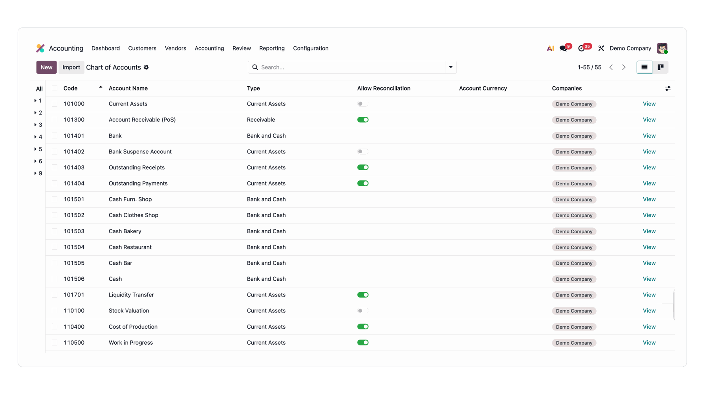
Task: Open the Odoo AI assistant
Action: 550,48
